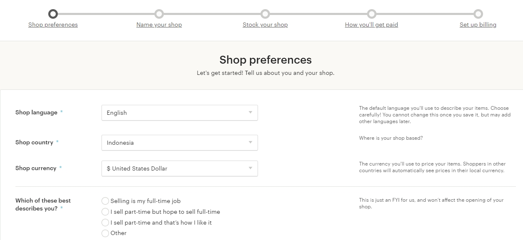Viewport: 523px width, 240px height.
Task: Click the Name your shop step circle
Action: 159,14
